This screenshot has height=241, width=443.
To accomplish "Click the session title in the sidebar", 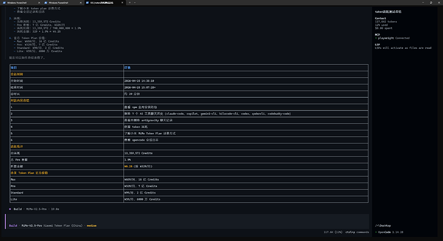I will [x=388, y=12].
